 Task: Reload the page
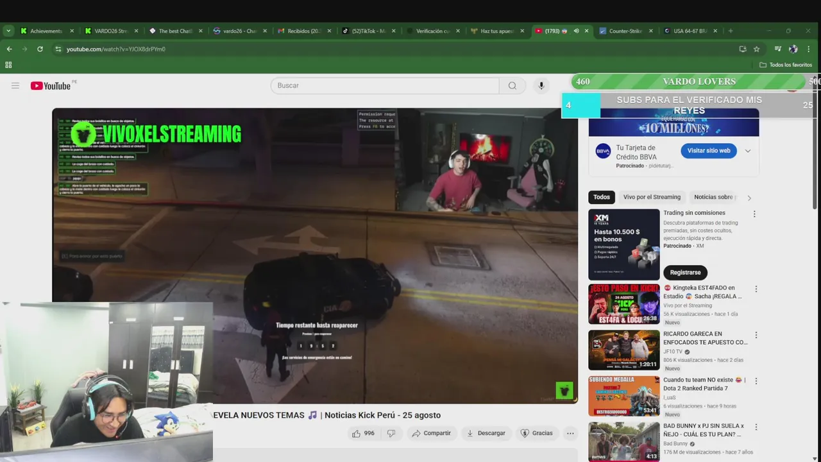(x=40, y=49)
